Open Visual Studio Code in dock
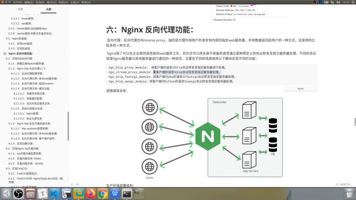The height and width of the screenshot is (200, 356). point(55,193)
